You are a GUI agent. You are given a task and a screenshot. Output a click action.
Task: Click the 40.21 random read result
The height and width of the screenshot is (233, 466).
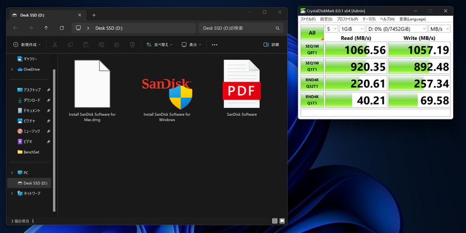click(x=356, y=100)
